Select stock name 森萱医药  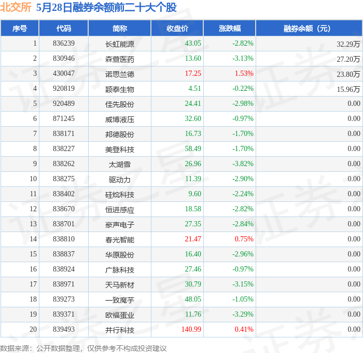click(120, 59)
